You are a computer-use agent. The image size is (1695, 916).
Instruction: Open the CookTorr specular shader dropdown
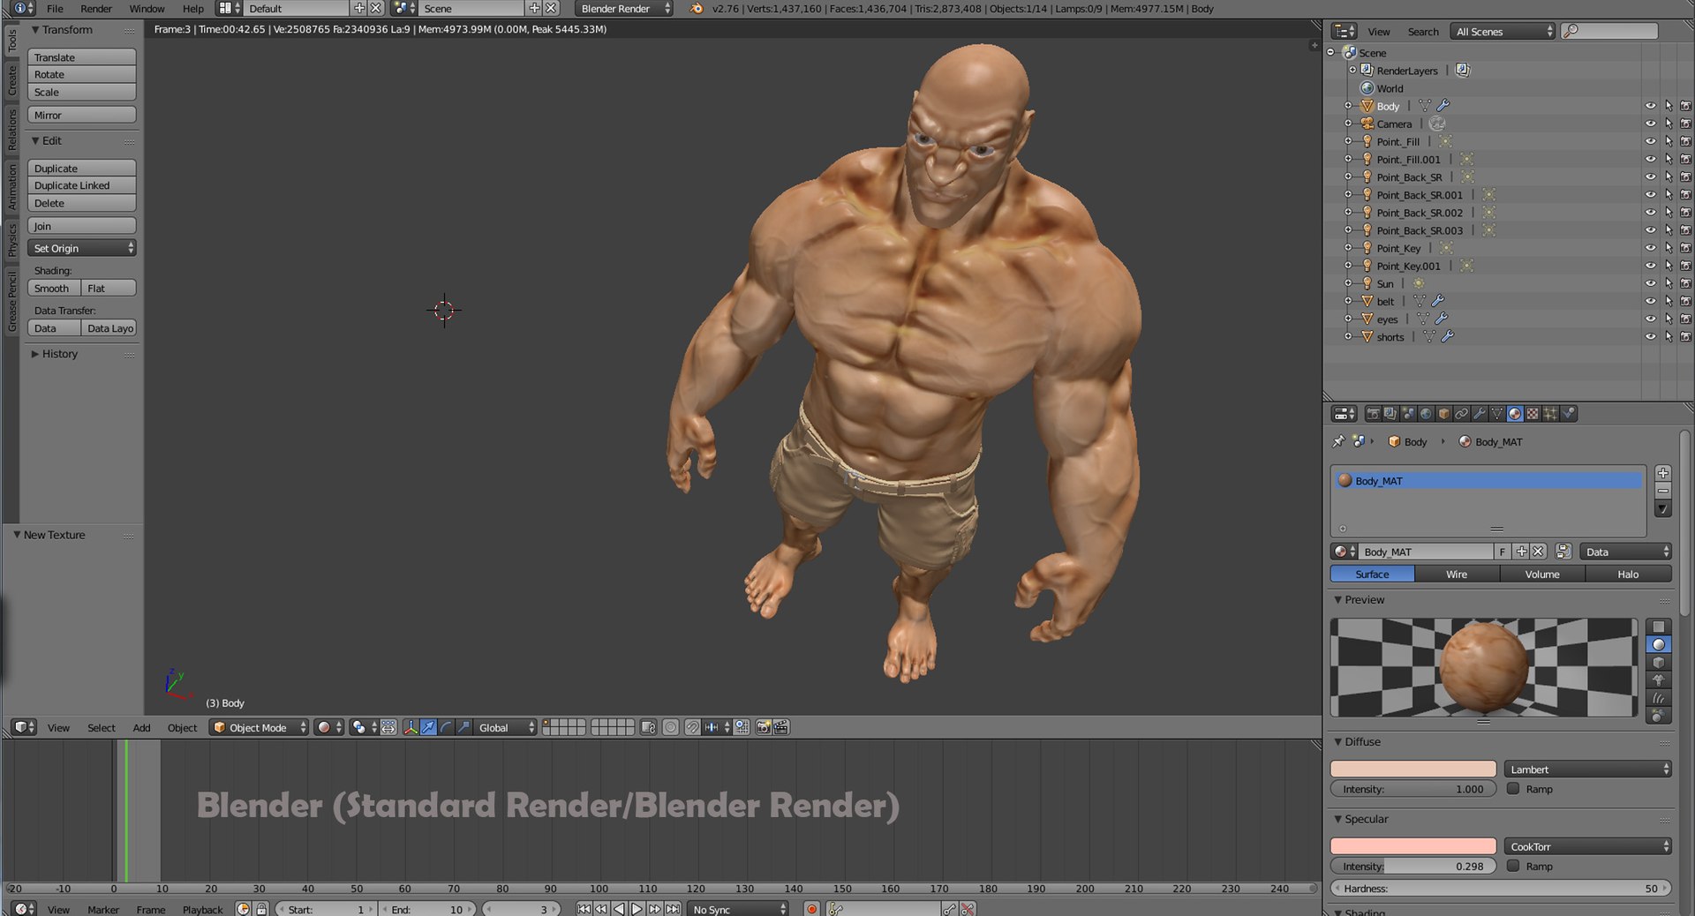pos(1587,846)
